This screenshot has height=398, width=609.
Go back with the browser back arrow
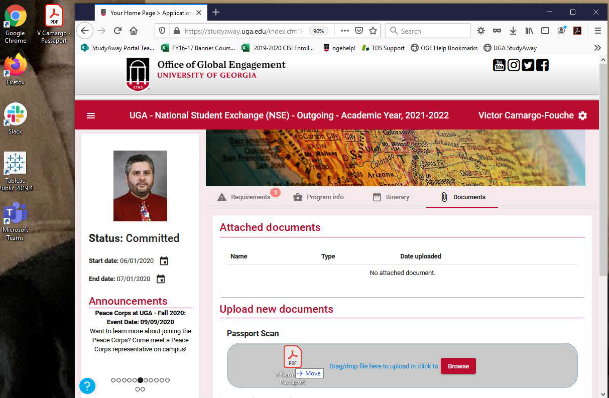85,31
